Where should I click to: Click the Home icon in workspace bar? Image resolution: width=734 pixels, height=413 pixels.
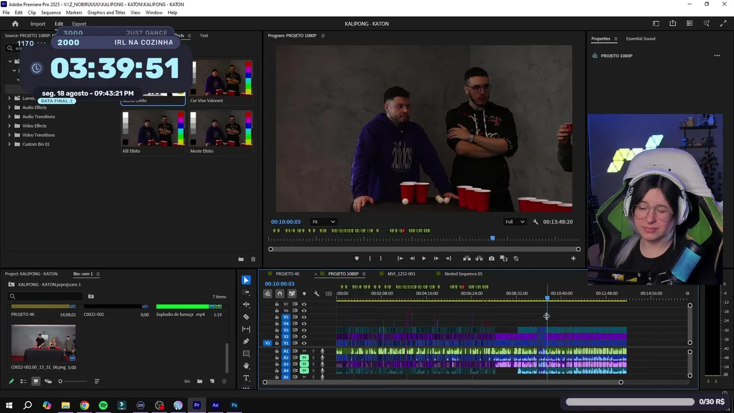click(15, 24)
